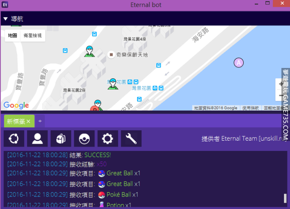
Task: Minimize the Eternal bot window
Action: 256,4
